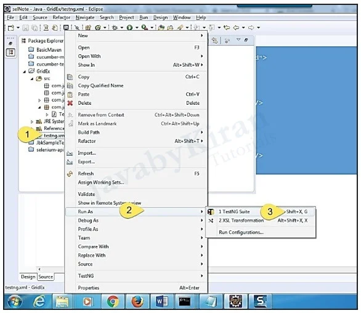Select the testng.xml file in Package Explorer
Screen dimensions: 361x313
54,136
